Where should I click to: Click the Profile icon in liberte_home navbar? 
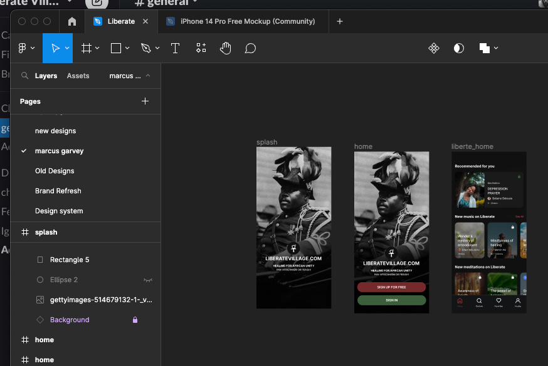point(518,301)
